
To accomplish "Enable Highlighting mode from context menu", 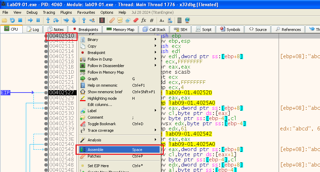I will coord(102,98).
